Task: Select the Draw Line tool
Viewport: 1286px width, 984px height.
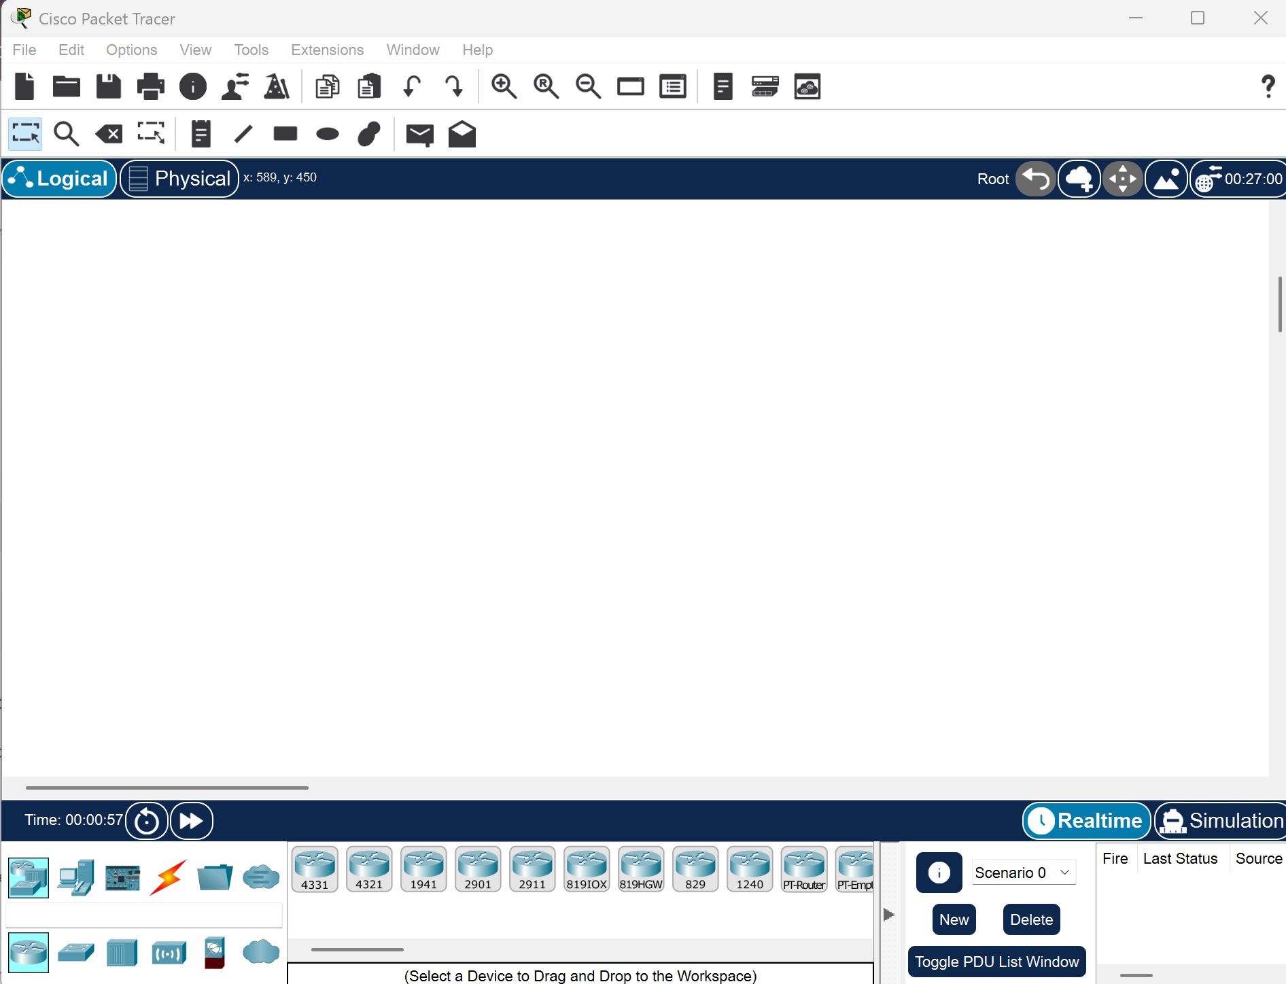Action: click(x=243, y=134)
